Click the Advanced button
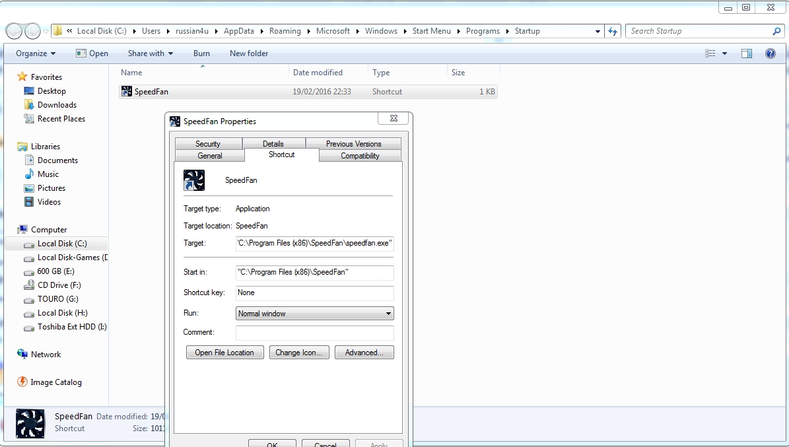 click(364, 353)
